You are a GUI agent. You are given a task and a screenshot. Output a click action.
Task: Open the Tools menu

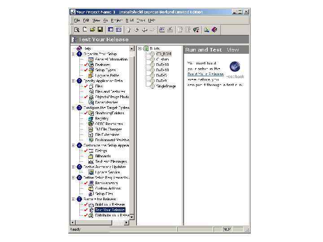141,20
